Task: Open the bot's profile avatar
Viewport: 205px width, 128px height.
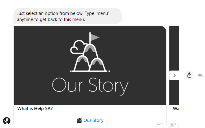Action: click(x=7, y=120)
